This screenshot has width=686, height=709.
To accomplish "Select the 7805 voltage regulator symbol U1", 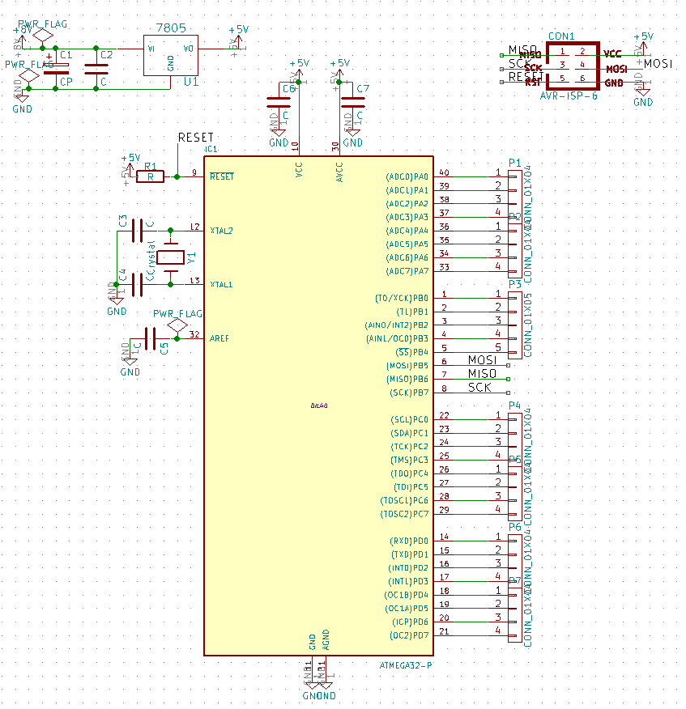I will click(171, 55).
